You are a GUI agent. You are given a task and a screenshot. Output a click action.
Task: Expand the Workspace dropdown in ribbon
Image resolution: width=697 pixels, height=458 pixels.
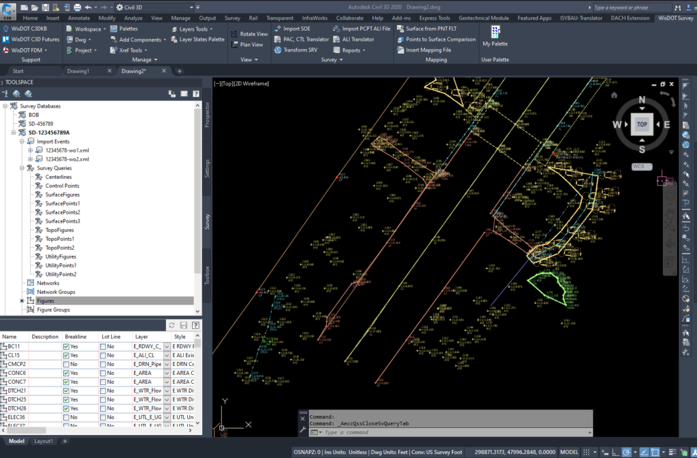click(104, 29)
